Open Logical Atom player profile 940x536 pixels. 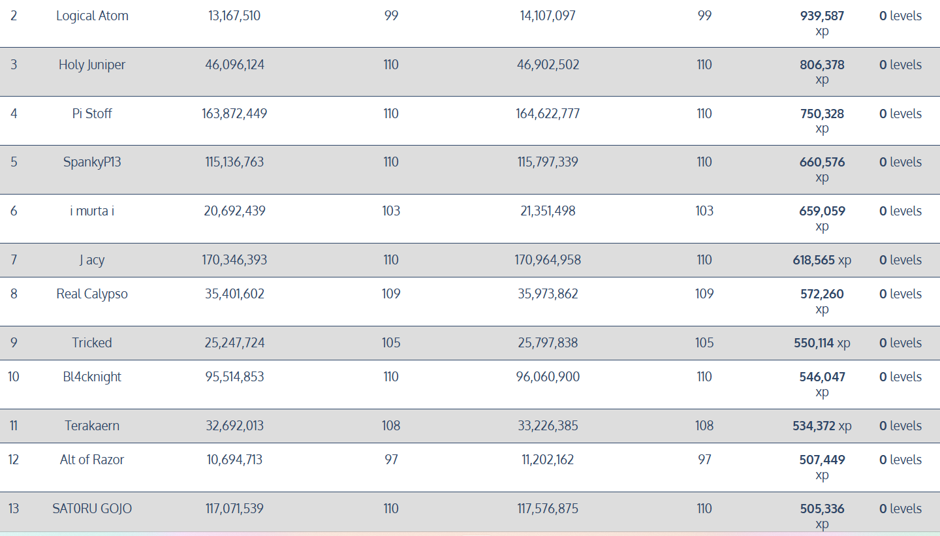[x=92, y=16]
